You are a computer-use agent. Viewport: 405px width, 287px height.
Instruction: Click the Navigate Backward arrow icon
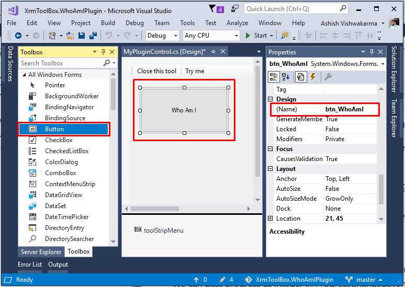pos(18,36)
